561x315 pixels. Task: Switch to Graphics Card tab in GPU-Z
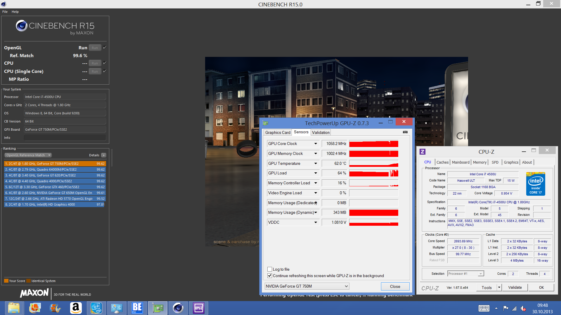tap(278, 132)
